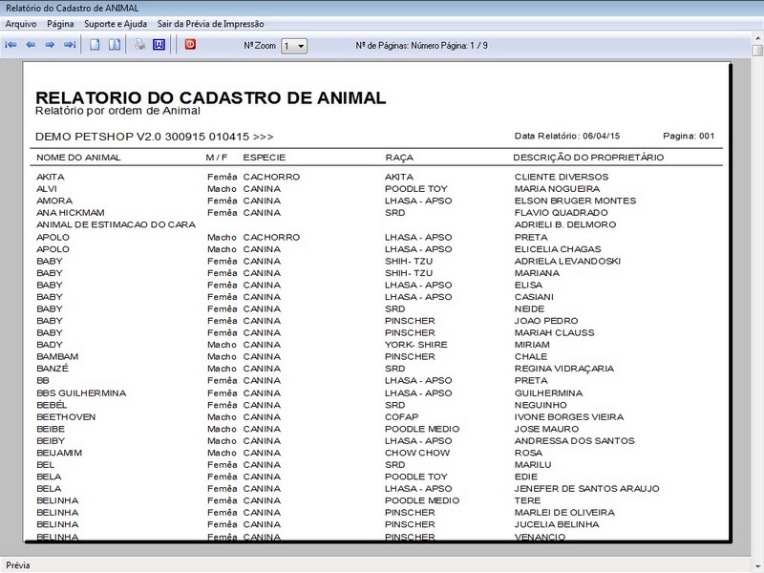
Task: Close the preview using the red power icon
Action: [190, 44]
